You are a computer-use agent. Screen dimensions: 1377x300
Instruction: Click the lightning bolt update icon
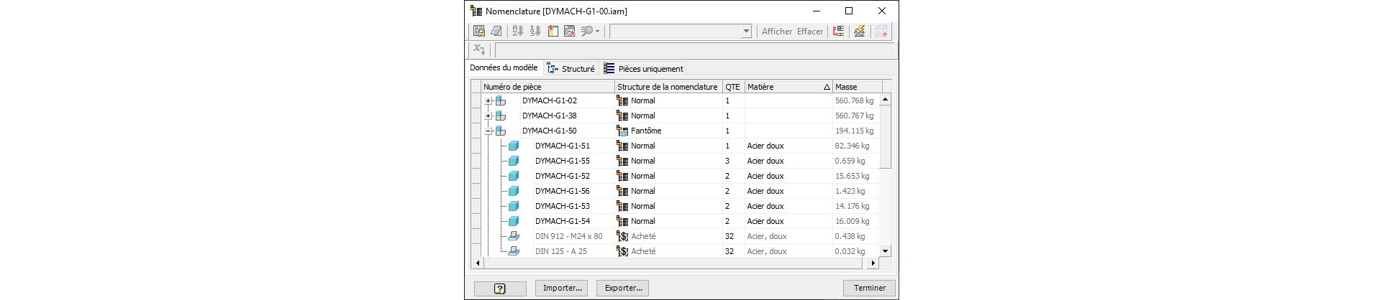point(858,31)
